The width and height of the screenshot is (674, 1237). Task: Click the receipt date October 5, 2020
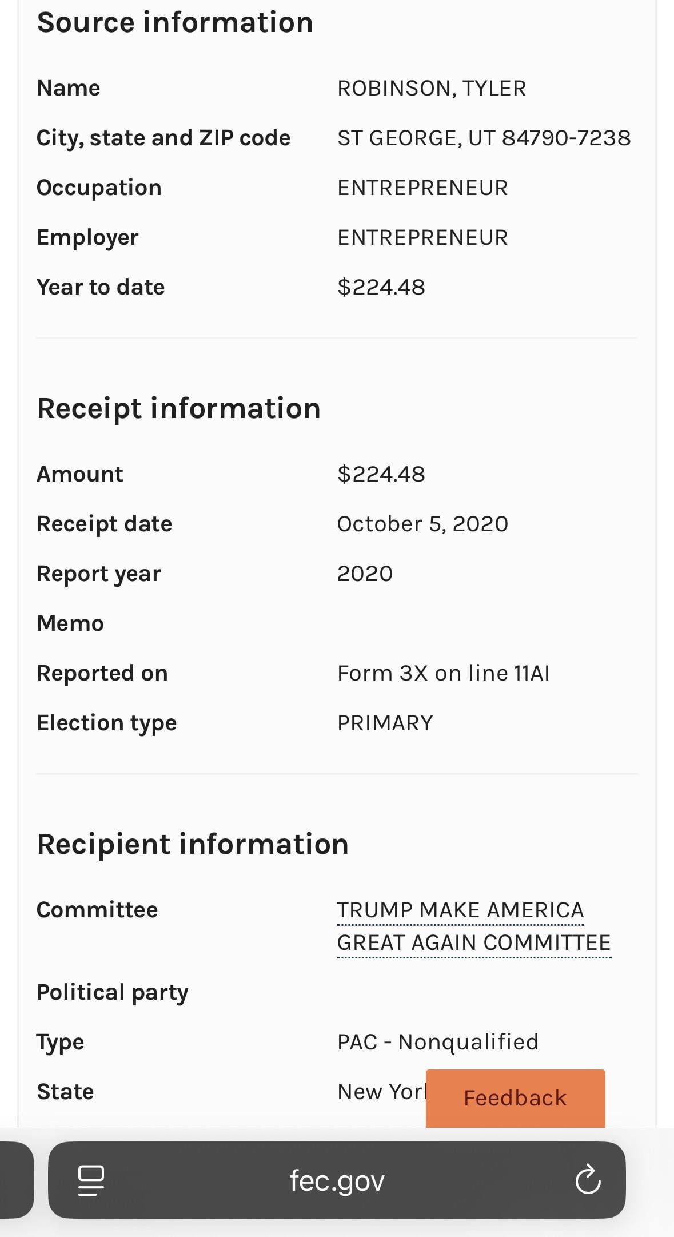pyautogui.click(x=422, y=524)
